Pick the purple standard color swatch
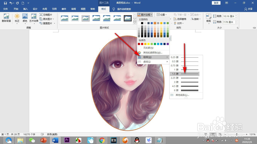This screenshot has width=257, height=144. (x=168, y=44)
